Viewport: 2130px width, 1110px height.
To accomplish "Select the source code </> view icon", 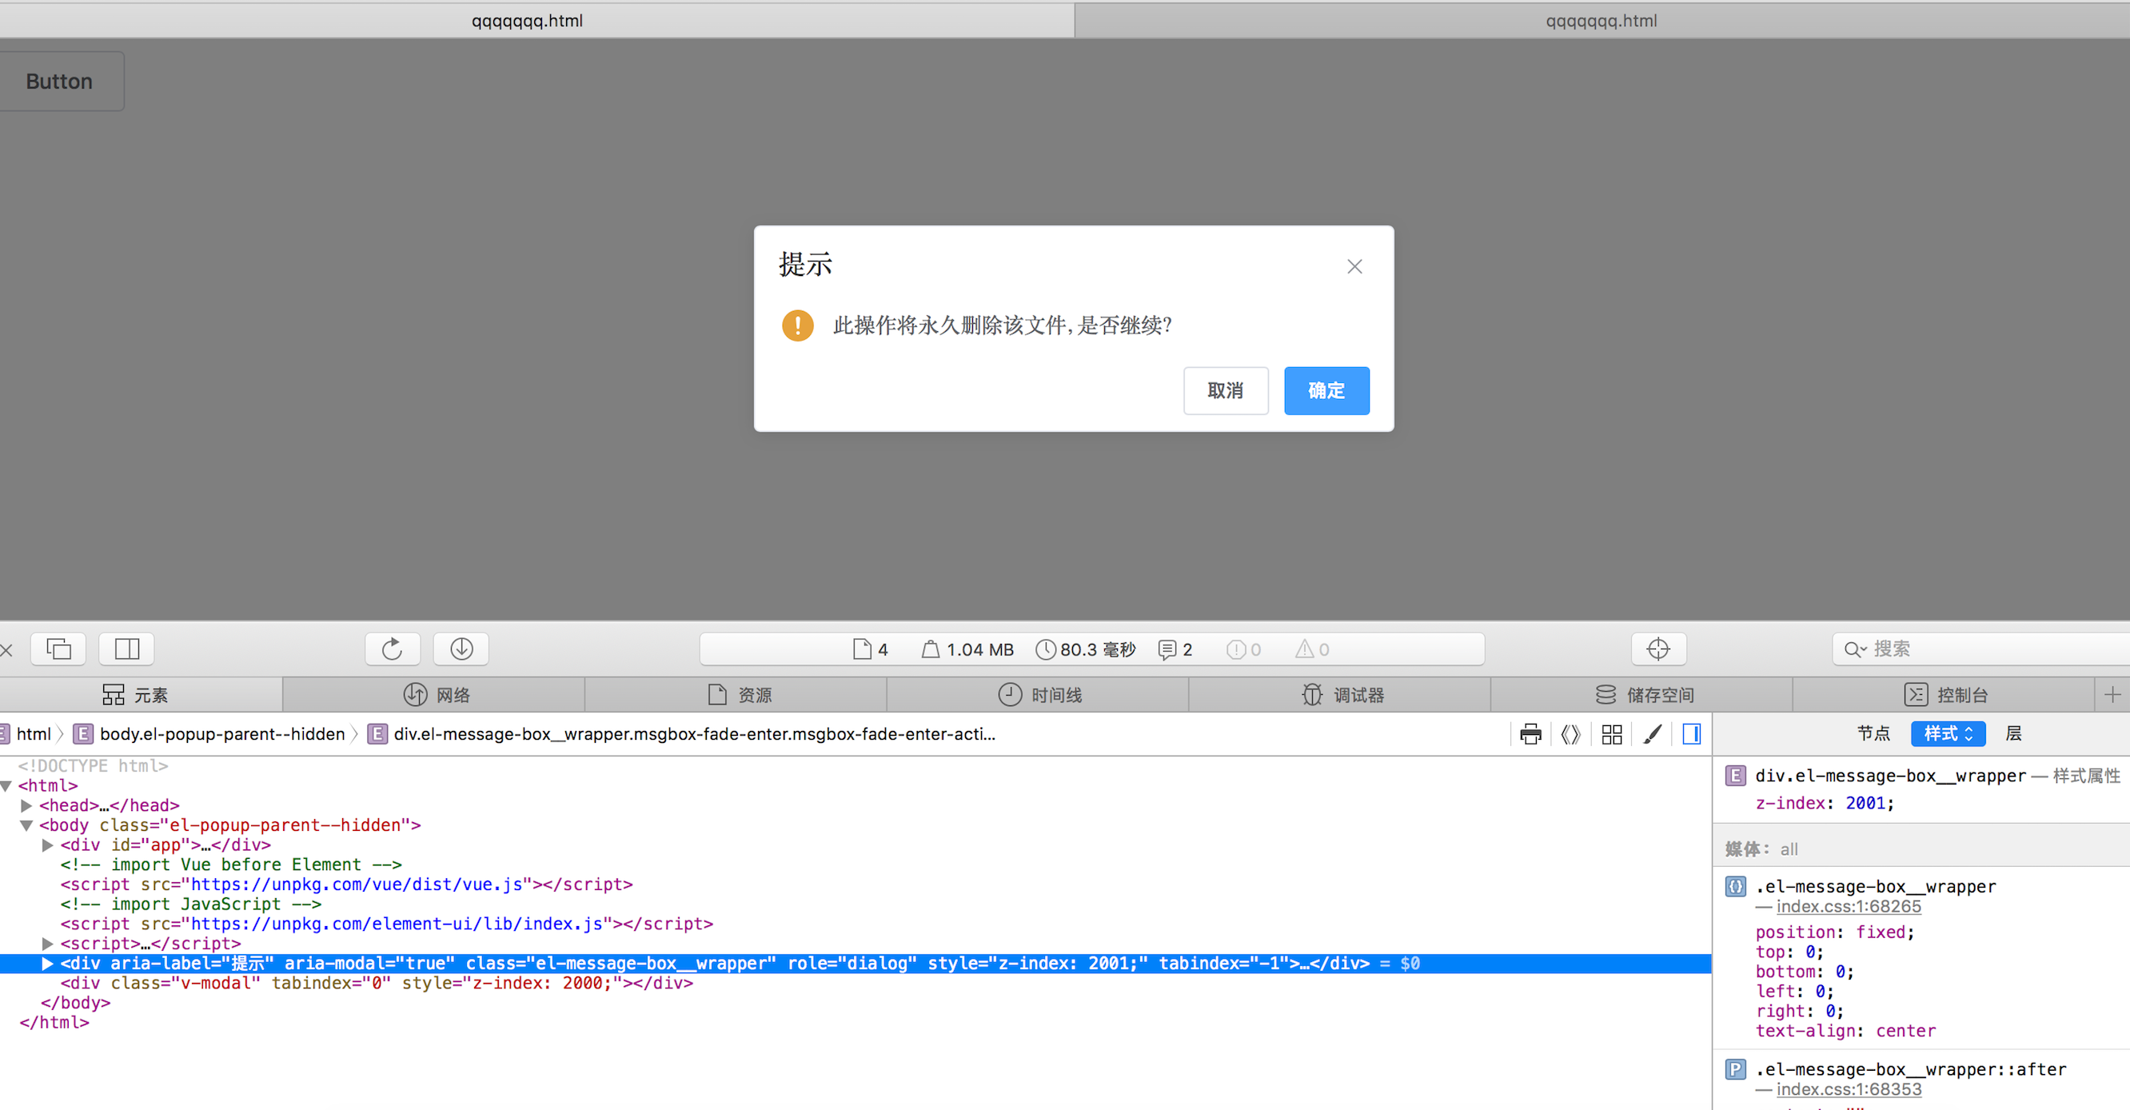I will [1570, 733].
